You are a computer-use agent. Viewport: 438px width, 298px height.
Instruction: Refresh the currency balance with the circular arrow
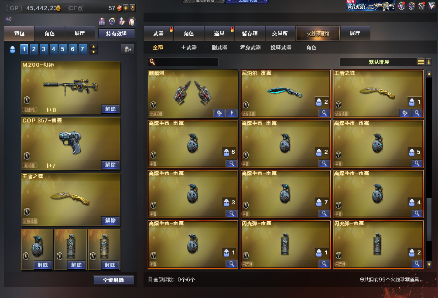click(133, 8)
